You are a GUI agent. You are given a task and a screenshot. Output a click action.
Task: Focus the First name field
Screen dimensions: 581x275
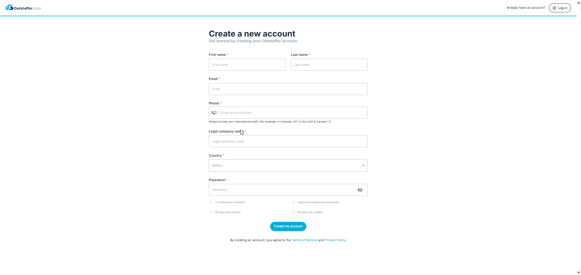pyautogui.click(x=247, y=65)
